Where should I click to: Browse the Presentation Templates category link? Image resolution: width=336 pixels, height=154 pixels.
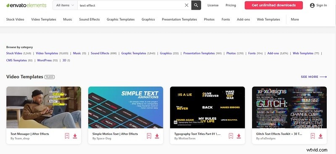coord(199,53)
